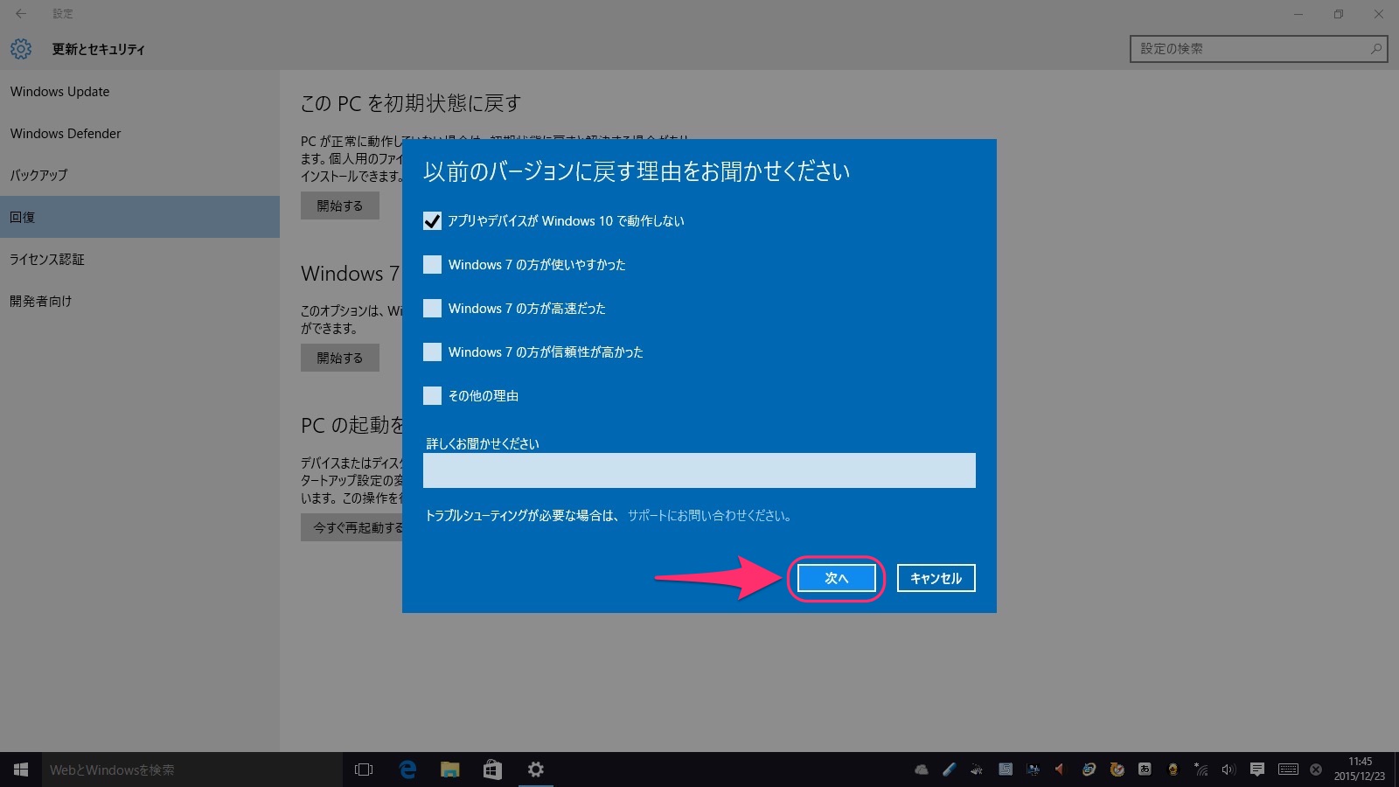Click the サポートにお問い合わせください link
1399x787 pixels.
pyautogui.click(x=709, y=516)
